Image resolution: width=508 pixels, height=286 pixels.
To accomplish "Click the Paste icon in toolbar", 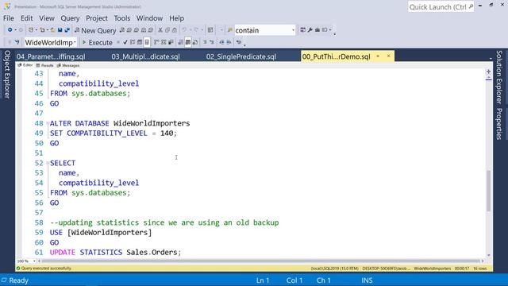I will pyautogui.click(x=175, y=30).
